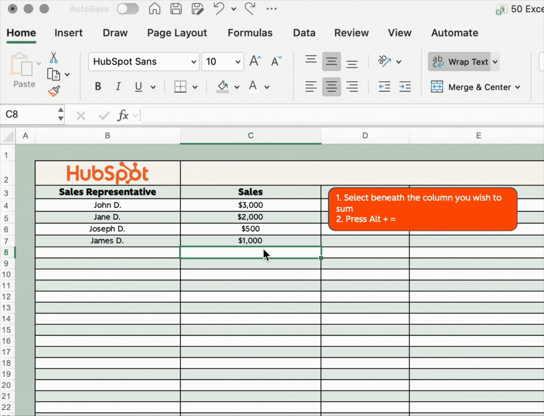This screenshot has width=544, height=416.
Task: Click the Cut scissors icon
Action: tap(54, 58)
